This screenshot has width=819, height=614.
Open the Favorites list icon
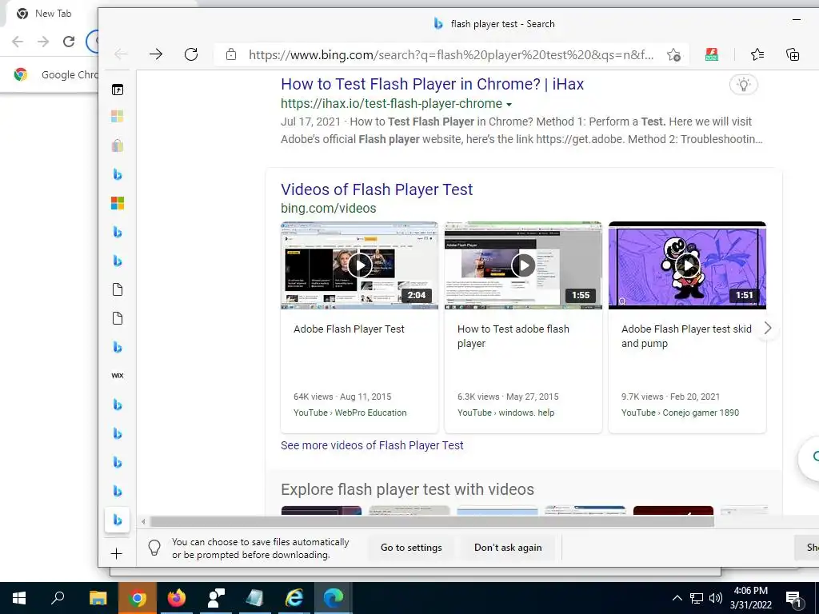click(x=757, y=54)
